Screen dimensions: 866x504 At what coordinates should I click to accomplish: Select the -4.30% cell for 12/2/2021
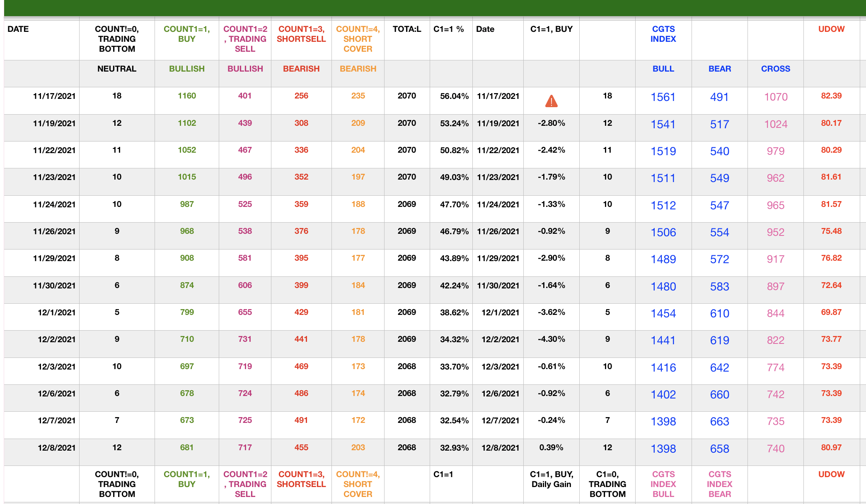[551, 339]
